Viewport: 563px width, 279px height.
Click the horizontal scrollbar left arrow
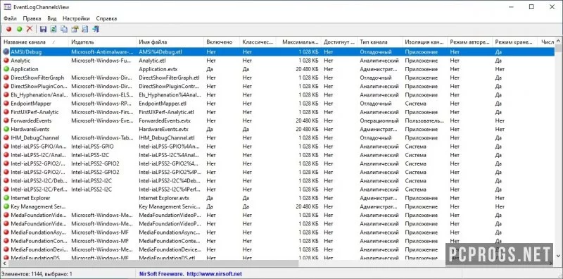tap(5, 263)
